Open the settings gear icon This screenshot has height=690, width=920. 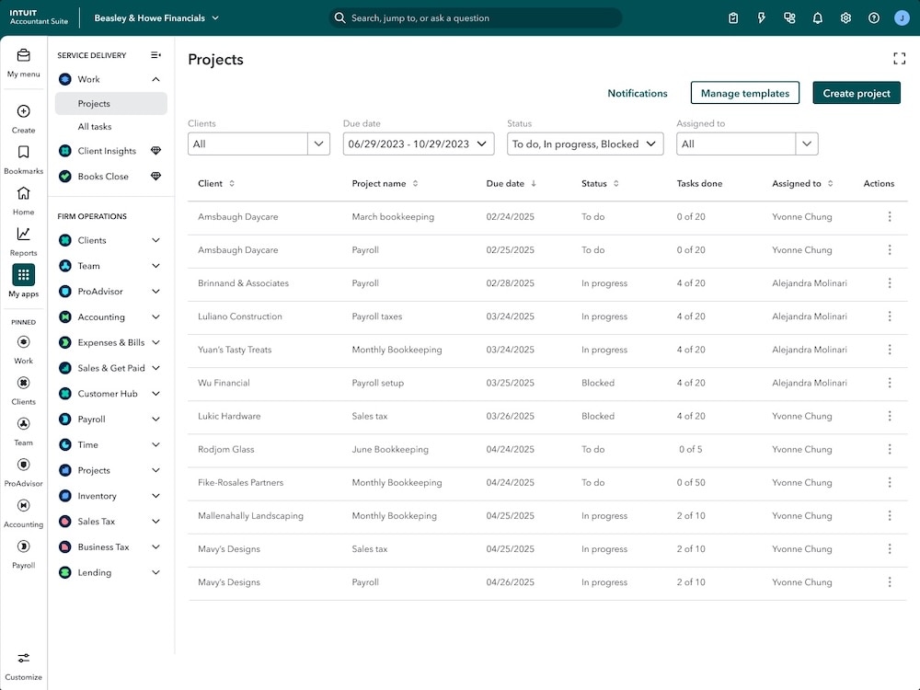(845, 17)
